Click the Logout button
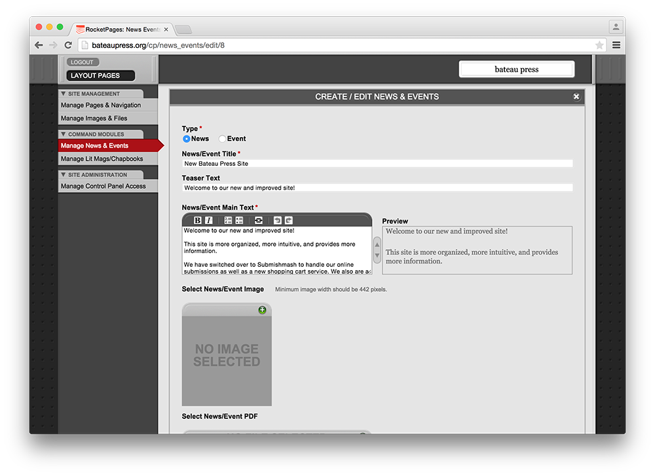 [x=83, y=62]
